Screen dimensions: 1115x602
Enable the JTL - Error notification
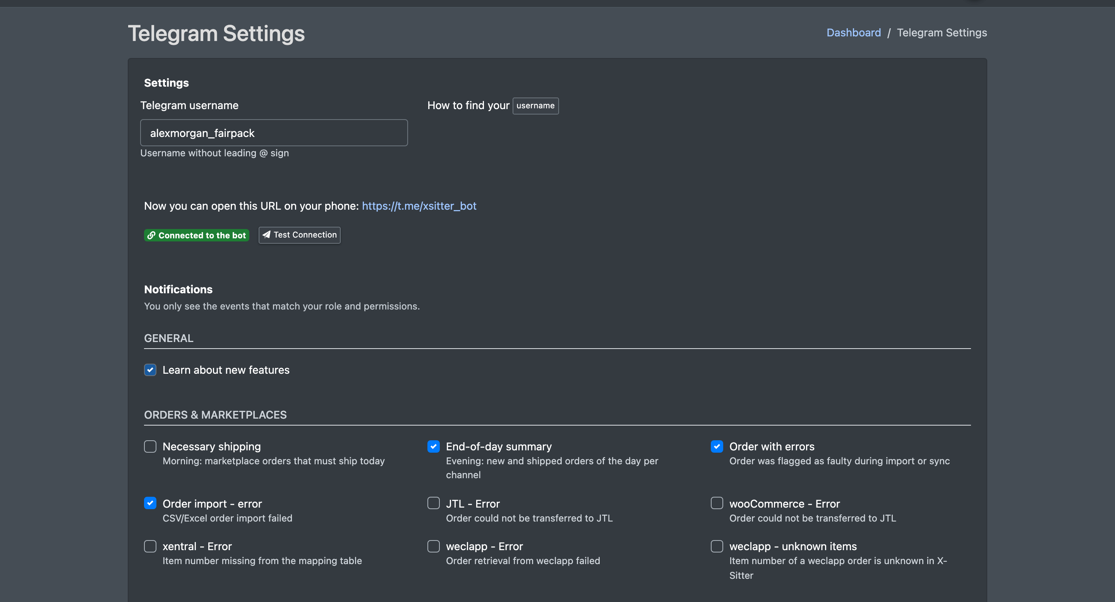433,503
